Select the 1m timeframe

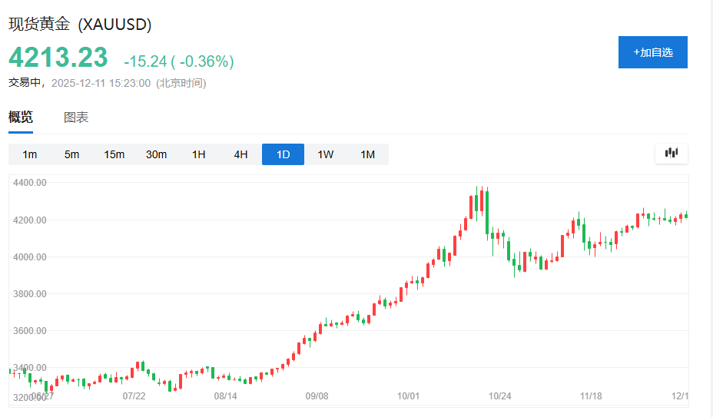30,154
